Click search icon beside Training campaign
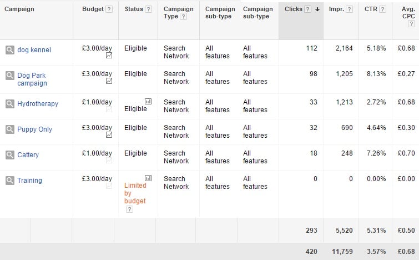This screenshot has height=260, width=419. [x=10, y=181]
